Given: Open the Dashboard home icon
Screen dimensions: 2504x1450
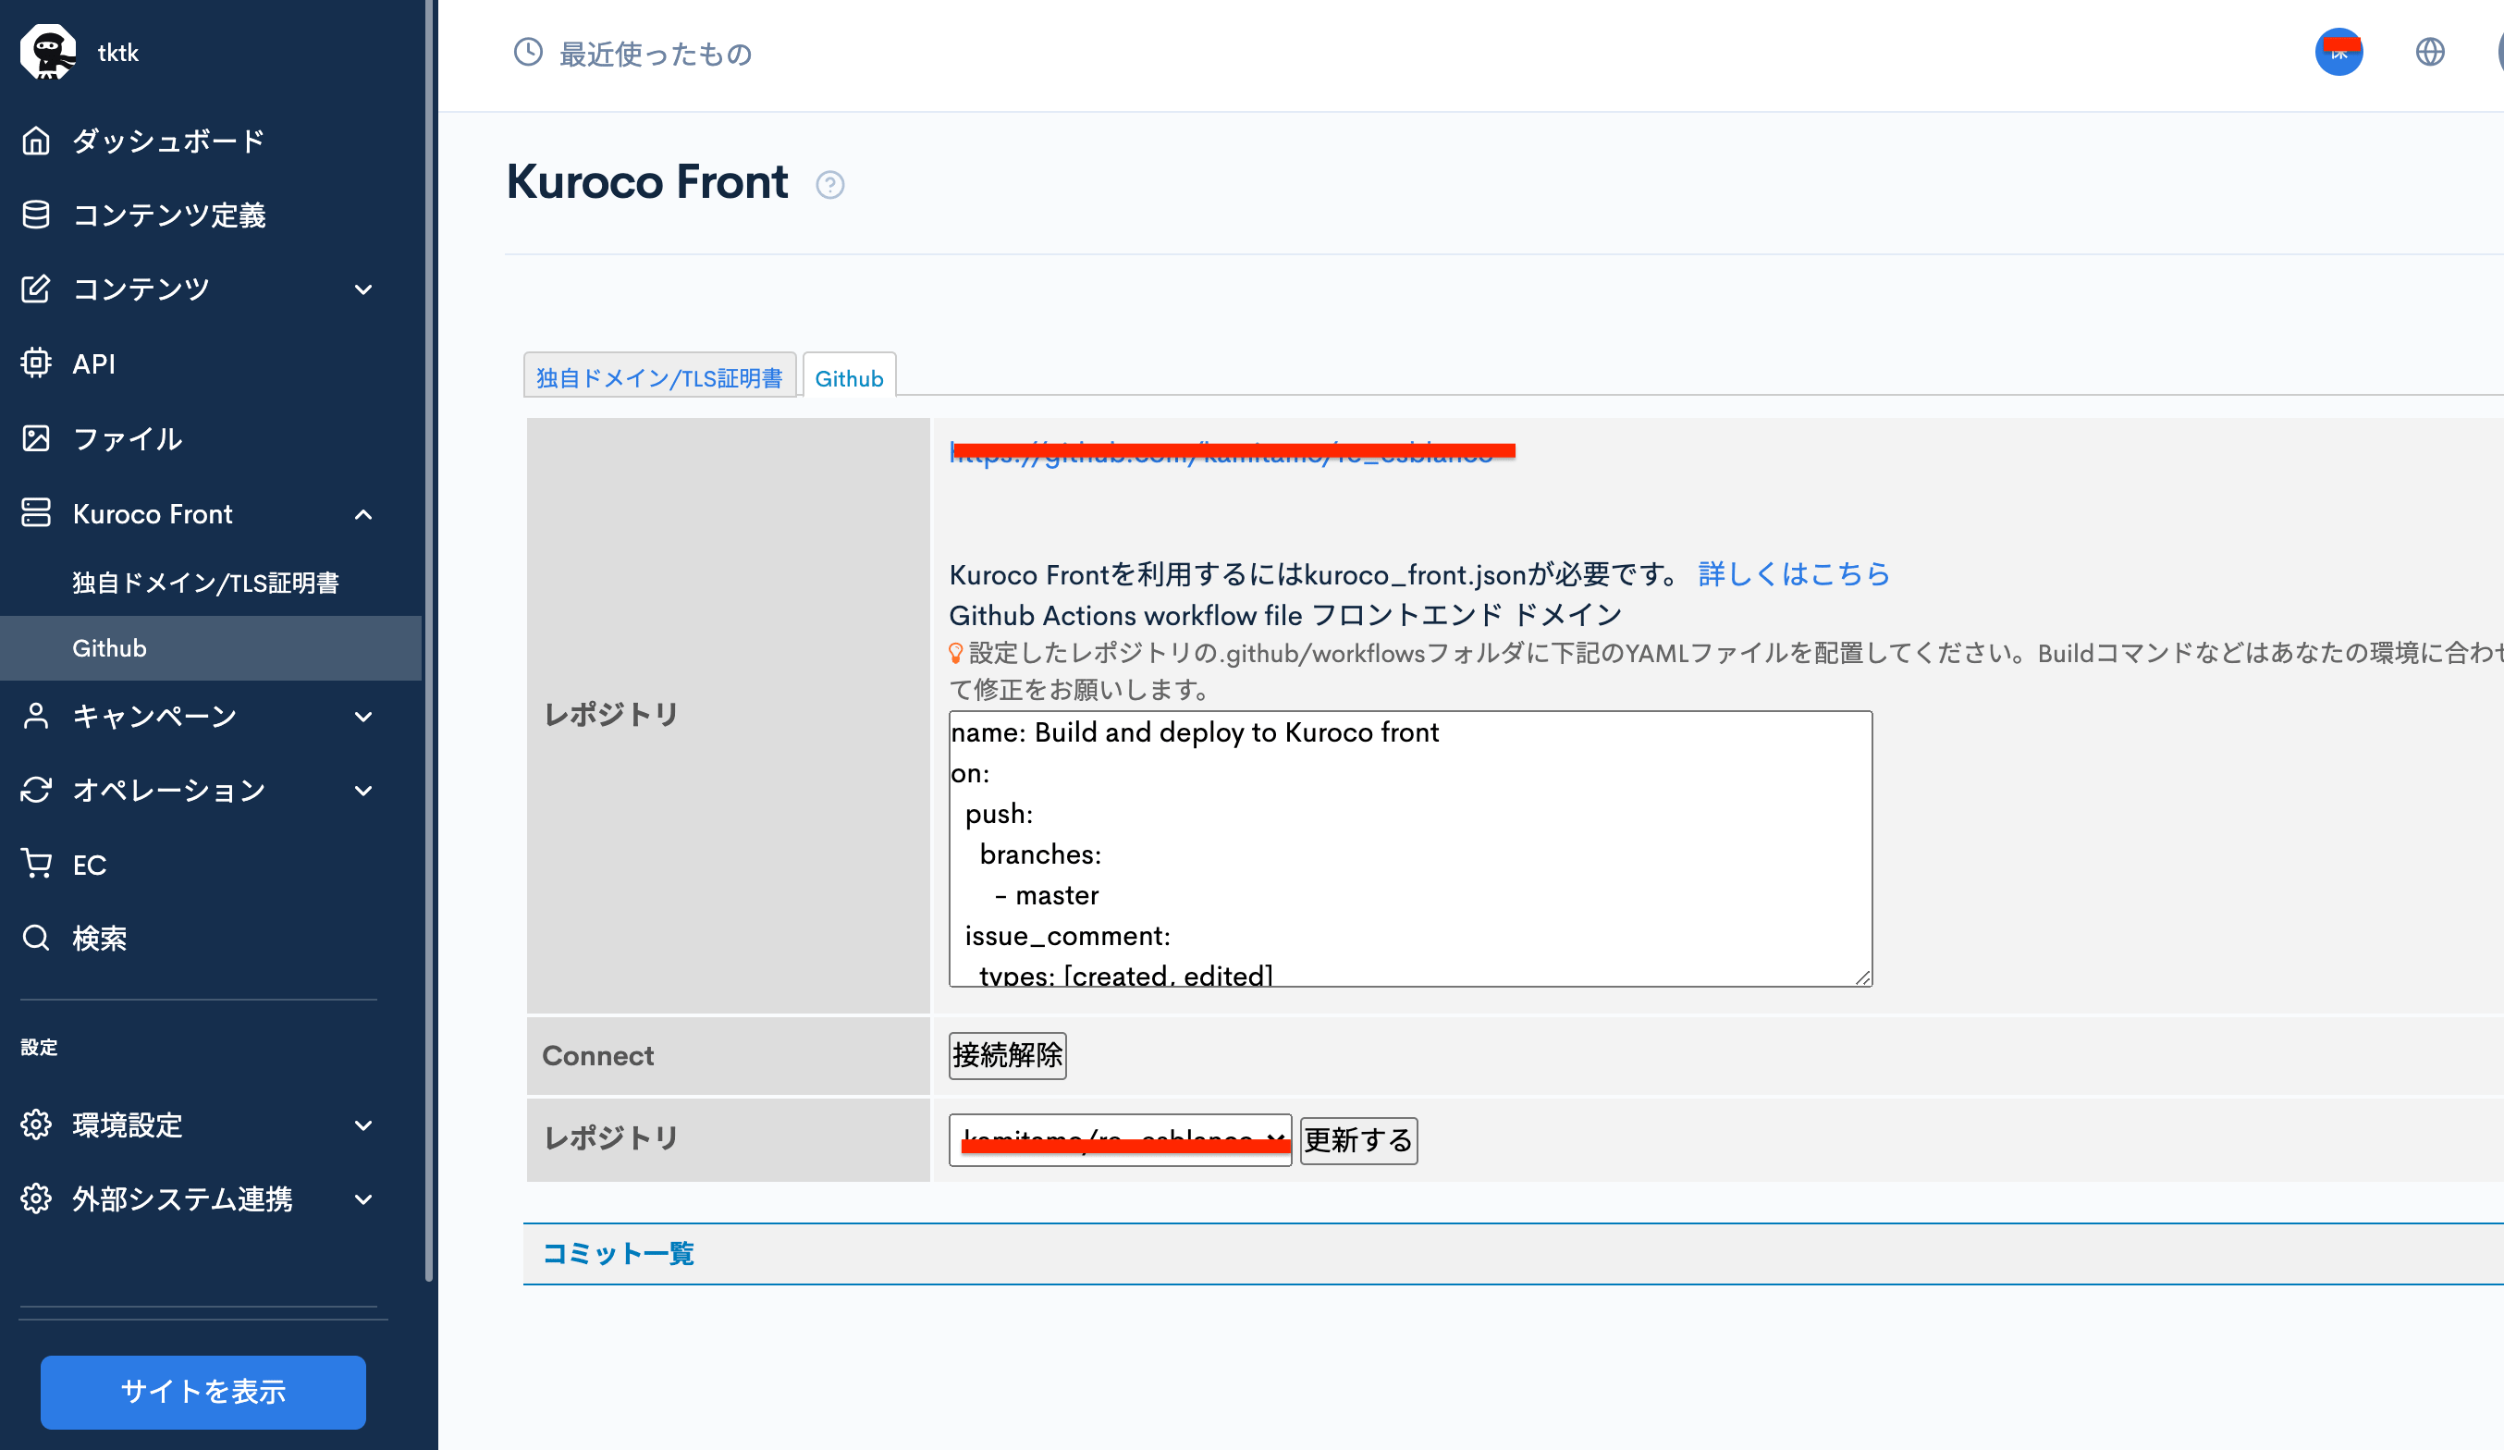Looking at the screenshot, I should 36,141.
